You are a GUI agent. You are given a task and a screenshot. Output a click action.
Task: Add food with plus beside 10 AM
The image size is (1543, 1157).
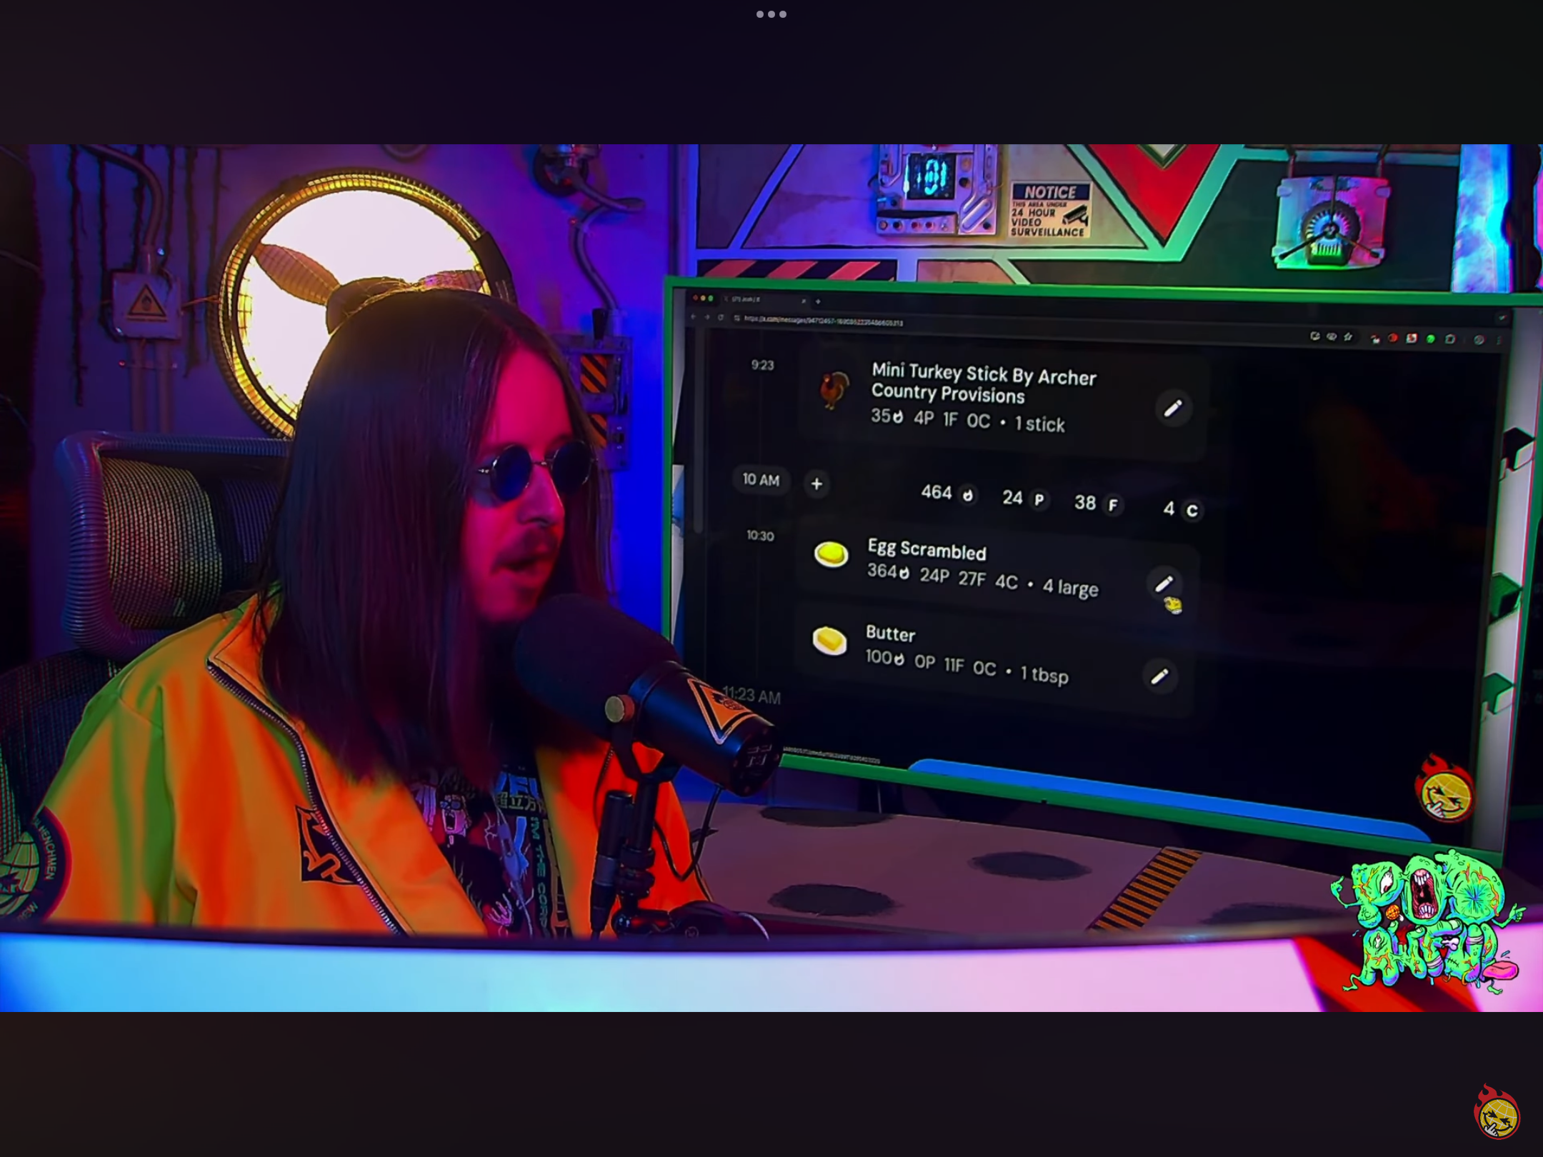817,484
